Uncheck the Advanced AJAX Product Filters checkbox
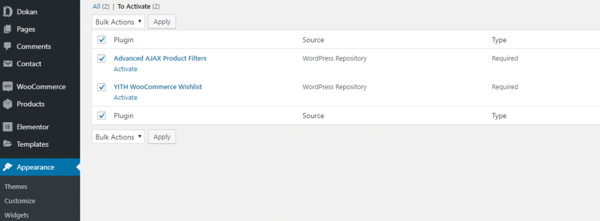 coord(101,59)
